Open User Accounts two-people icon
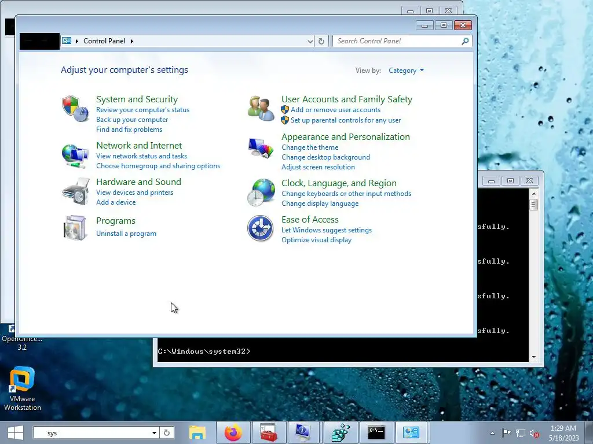 pos(261,108)
